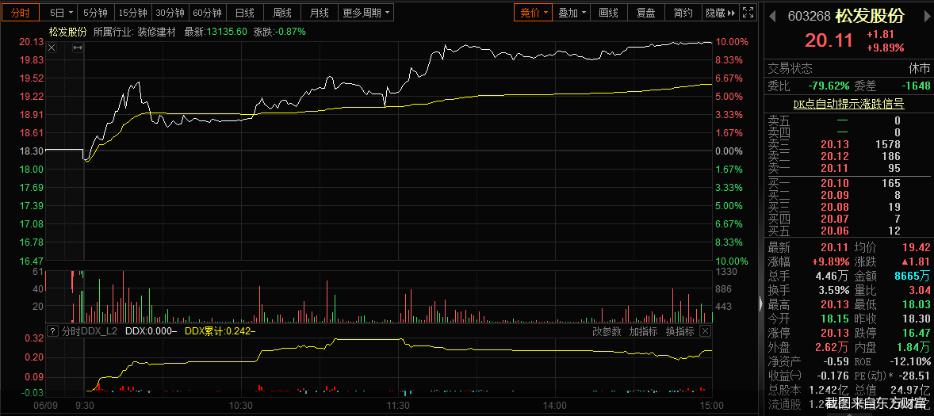The image size is (934, 416).
Task: Expand the 更多周期 dropdown menu
Action: click(x=366, y=13)
